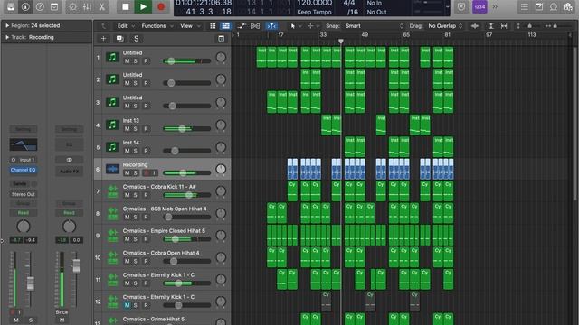Screen dimensions: 579x325
Task: Show more control bar items chevron
Action: point(495,6)
